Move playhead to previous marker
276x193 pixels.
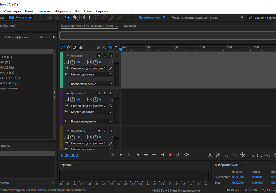(137, 155)
